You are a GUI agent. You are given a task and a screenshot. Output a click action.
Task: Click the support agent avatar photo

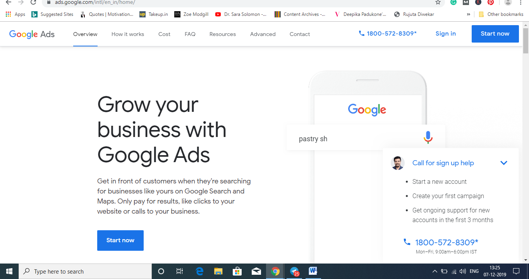(398, 163)
